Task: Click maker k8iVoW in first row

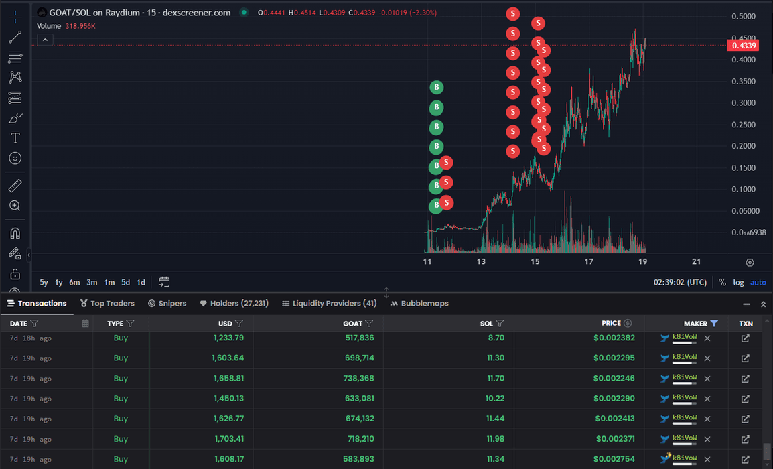Action: [684, 338]
